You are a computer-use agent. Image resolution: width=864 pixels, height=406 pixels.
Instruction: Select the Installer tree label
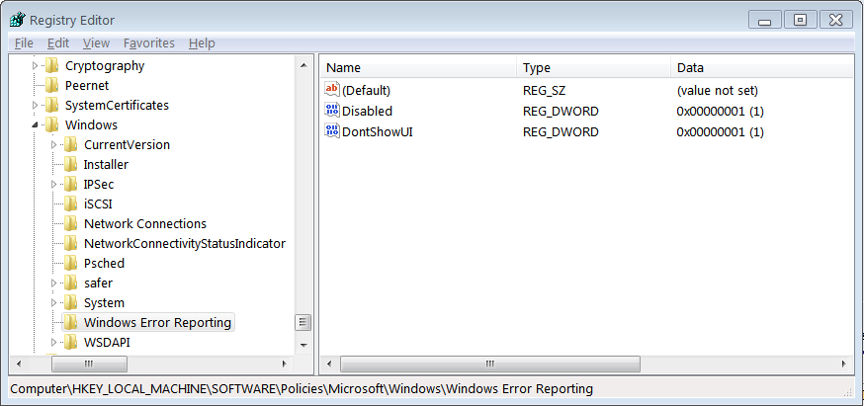point(106,165)
